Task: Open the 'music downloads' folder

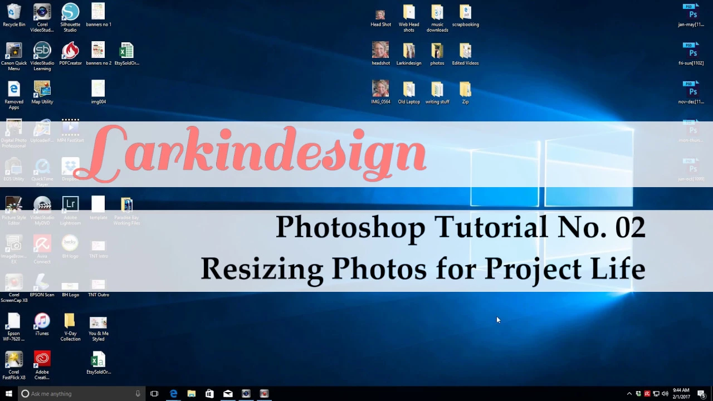Action: pyautogui.click(x=437, y=18)
